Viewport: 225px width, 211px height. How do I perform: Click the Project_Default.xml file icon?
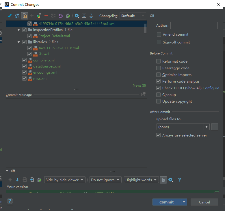(x=35, y=36)
